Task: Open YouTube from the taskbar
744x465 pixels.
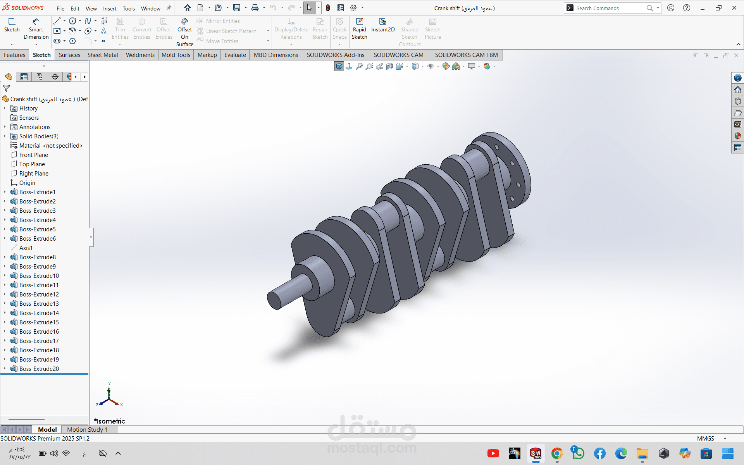Action: pos(493,453)
